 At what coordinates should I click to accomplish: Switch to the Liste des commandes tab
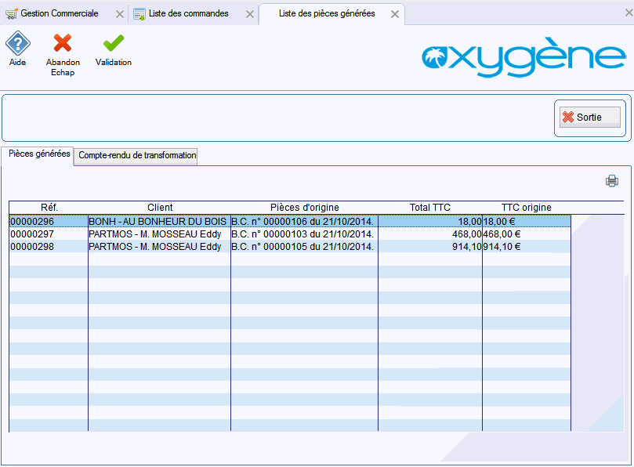188,13
